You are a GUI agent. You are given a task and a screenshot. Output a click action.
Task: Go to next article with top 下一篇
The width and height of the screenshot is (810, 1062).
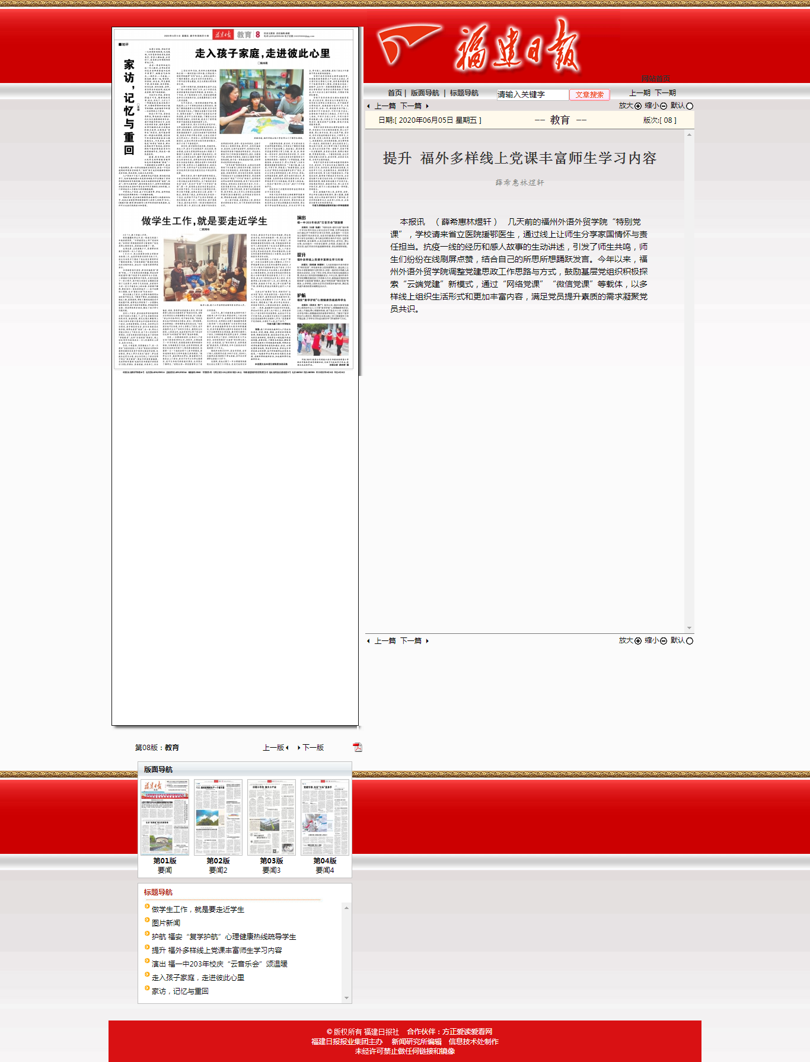(412, 106)
